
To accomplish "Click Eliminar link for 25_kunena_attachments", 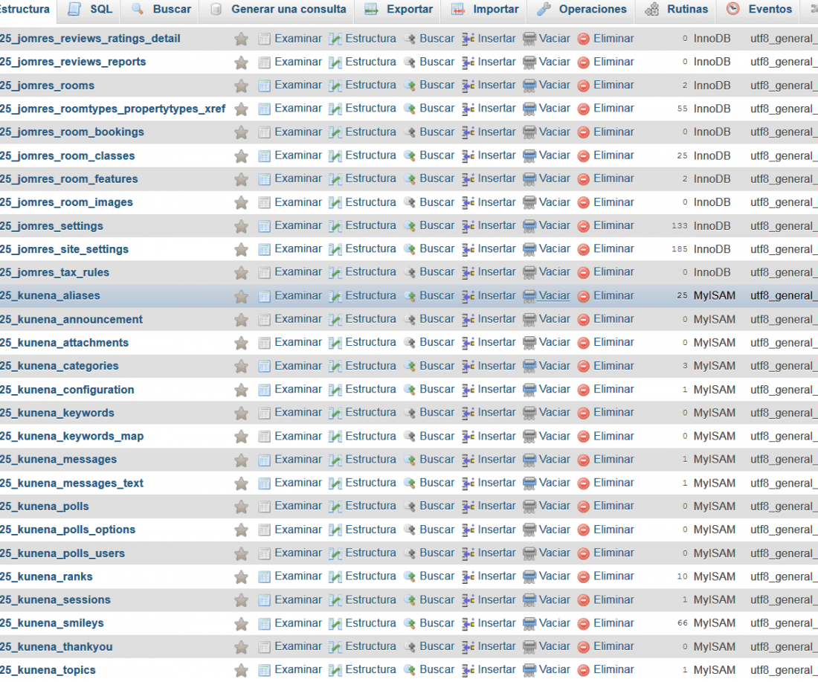I will click(614, 342).
